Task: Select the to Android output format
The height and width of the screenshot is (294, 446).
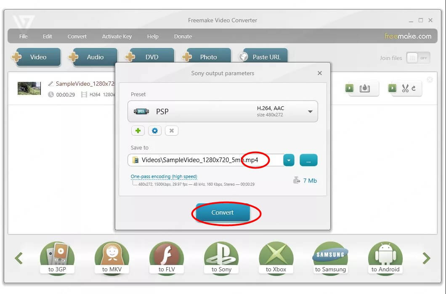Action: click(385, 257)
